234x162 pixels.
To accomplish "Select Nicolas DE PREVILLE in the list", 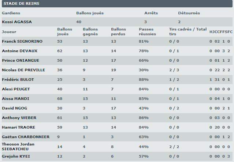I will coord(24,70).
